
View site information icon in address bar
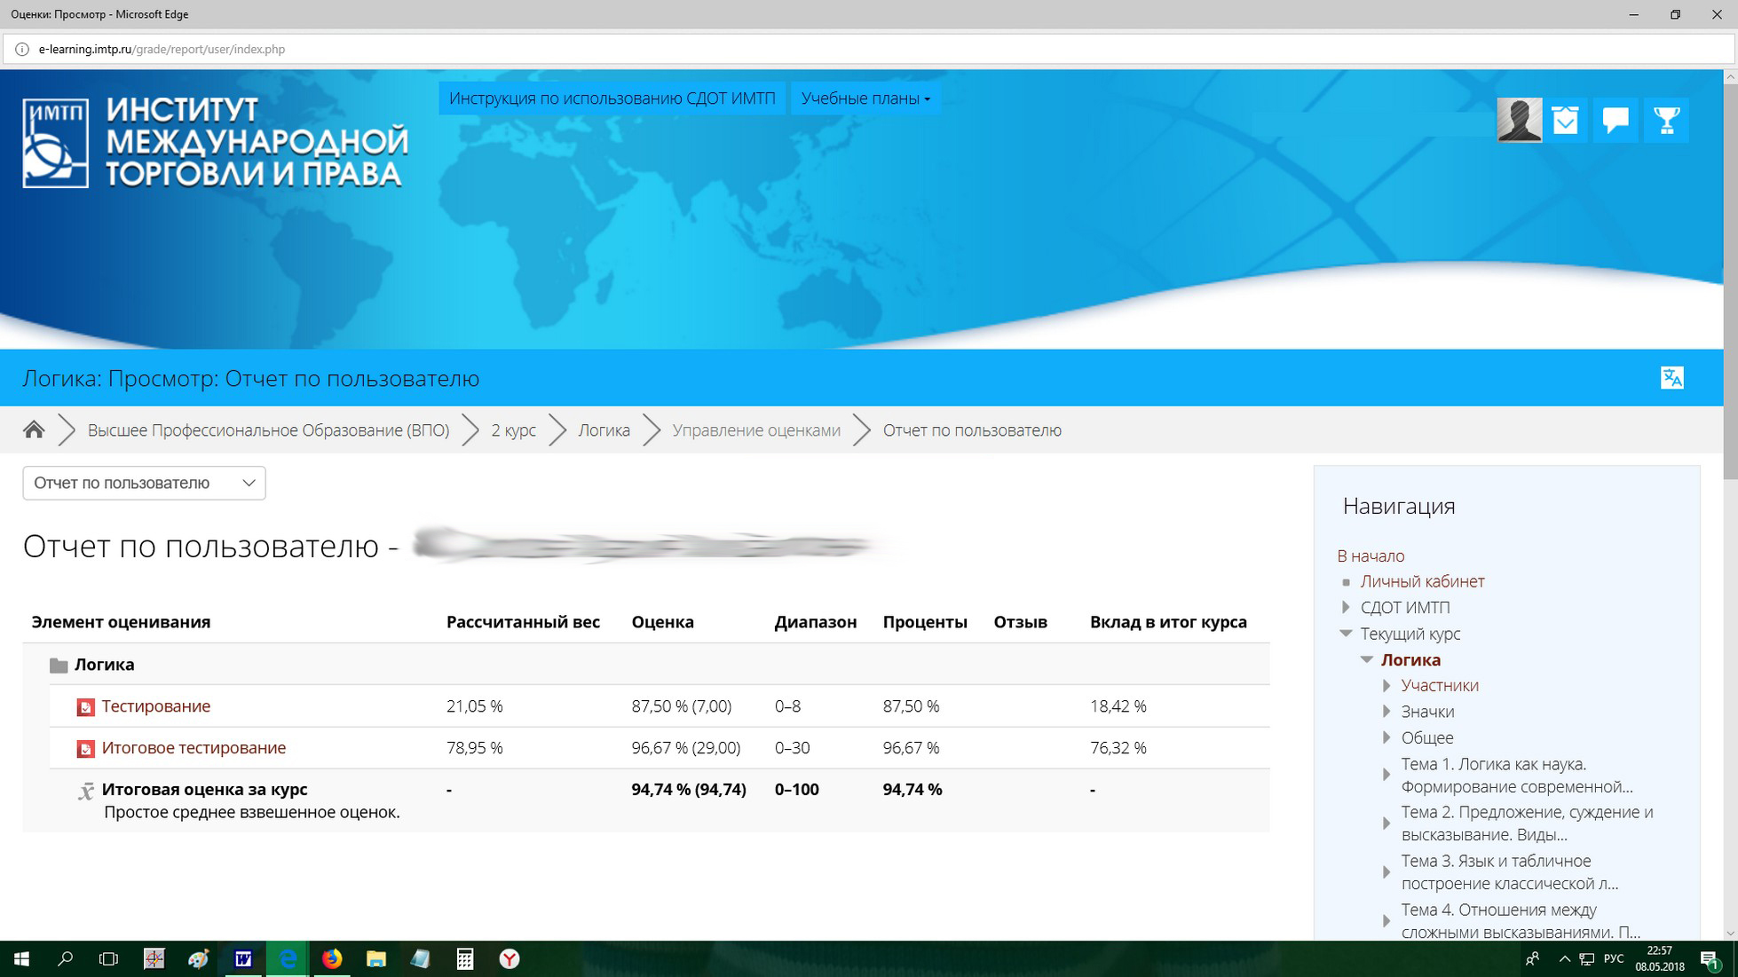coord(22,50)
